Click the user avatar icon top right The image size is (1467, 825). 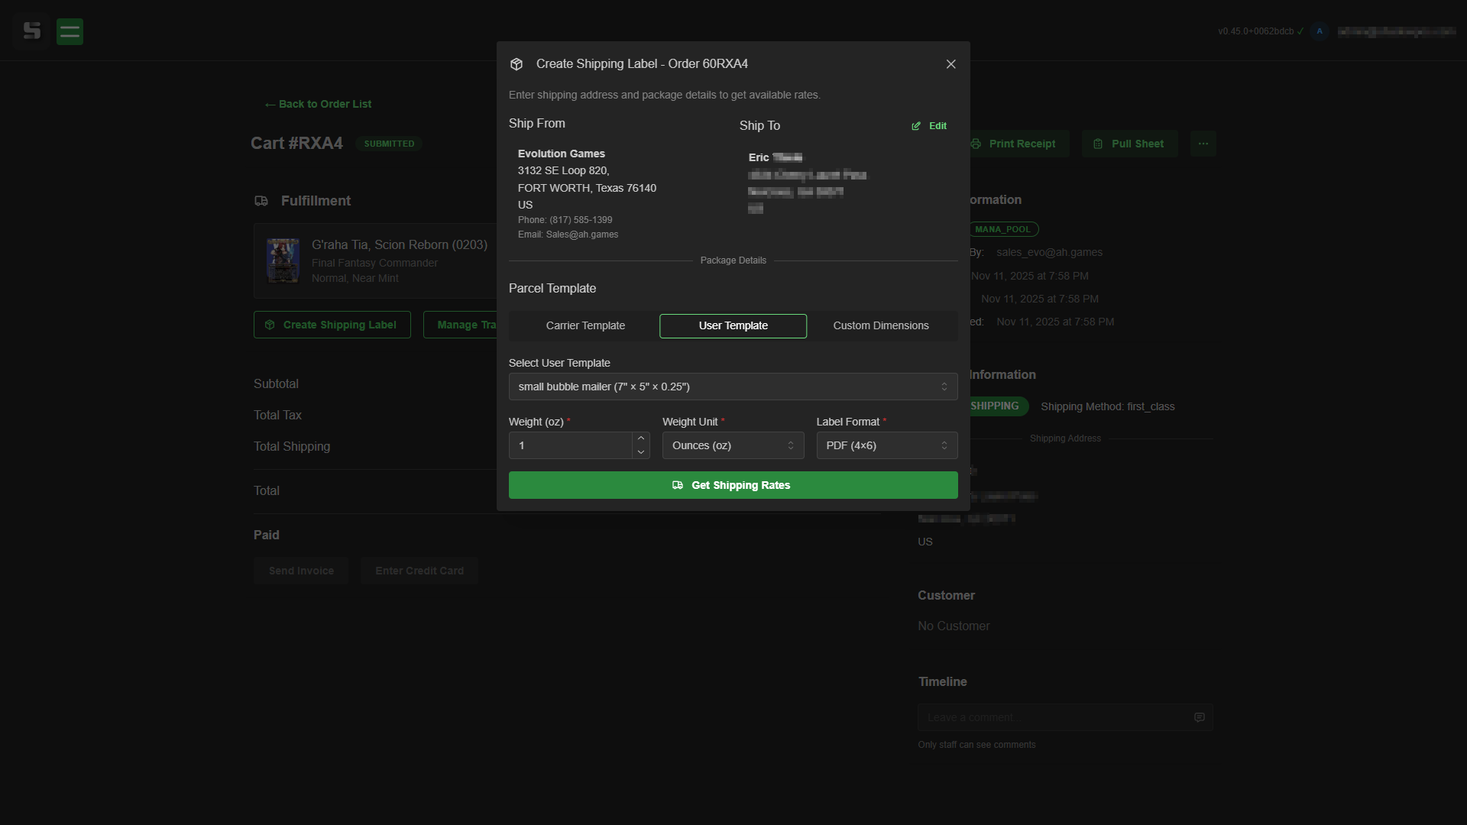click(1320, 31)
